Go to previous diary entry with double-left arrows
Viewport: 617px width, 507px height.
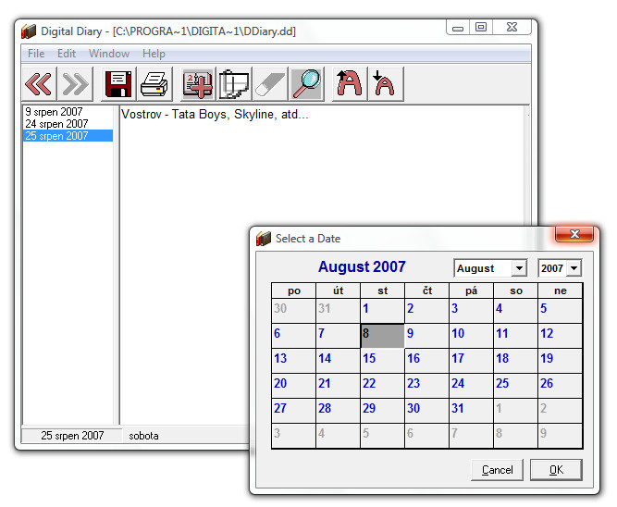coord(39,84)
